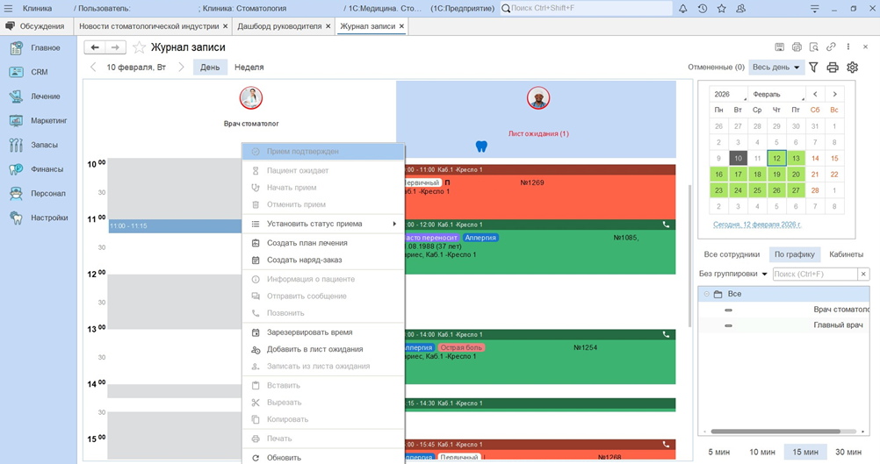880x464 pixels.
Task: Switch time grid to 30 мин
Action: pyautogui.click(x=848, y=452)
